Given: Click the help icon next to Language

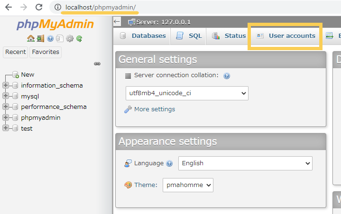Looking at the screenshot, I should click(x=169, y=163).
